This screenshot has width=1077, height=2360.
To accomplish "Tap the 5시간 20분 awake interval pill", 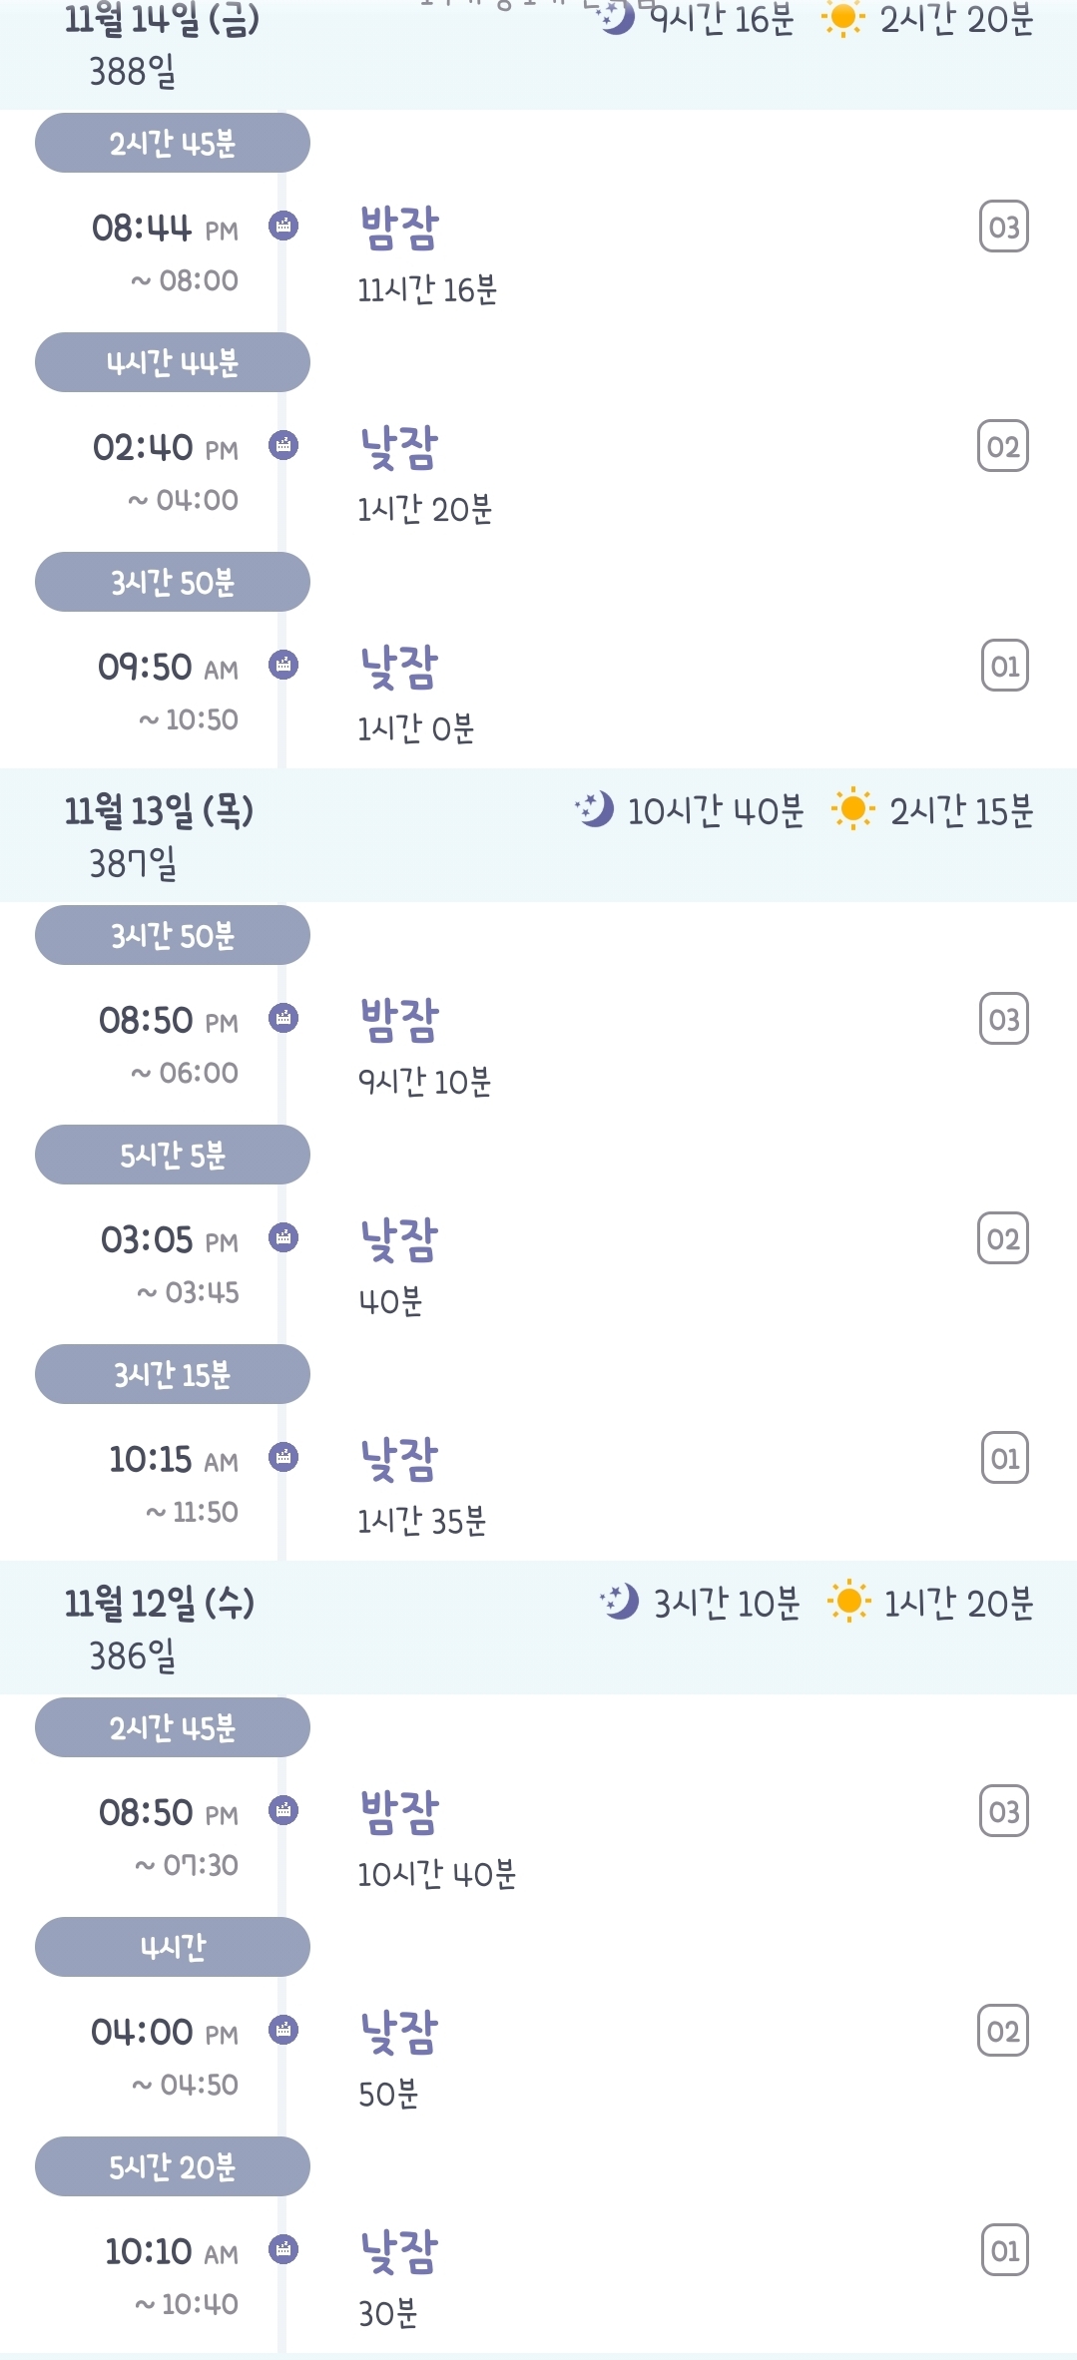I will (173, 2166).
